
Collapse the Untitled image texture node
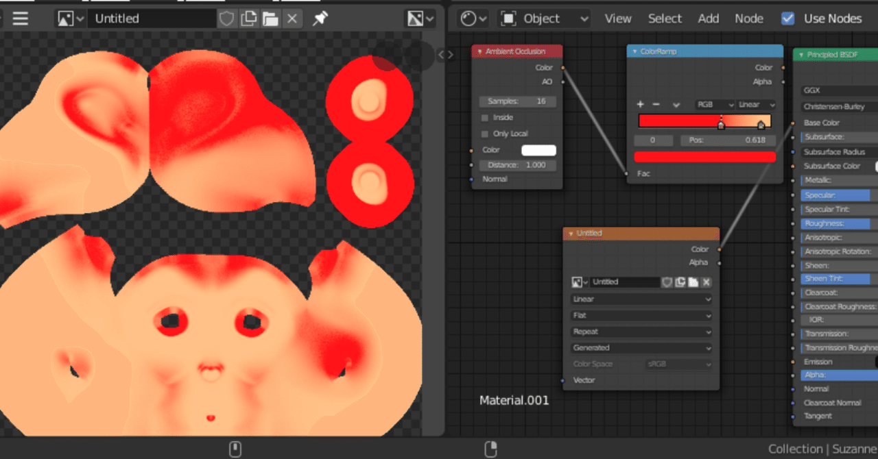[x=570, y=234]
